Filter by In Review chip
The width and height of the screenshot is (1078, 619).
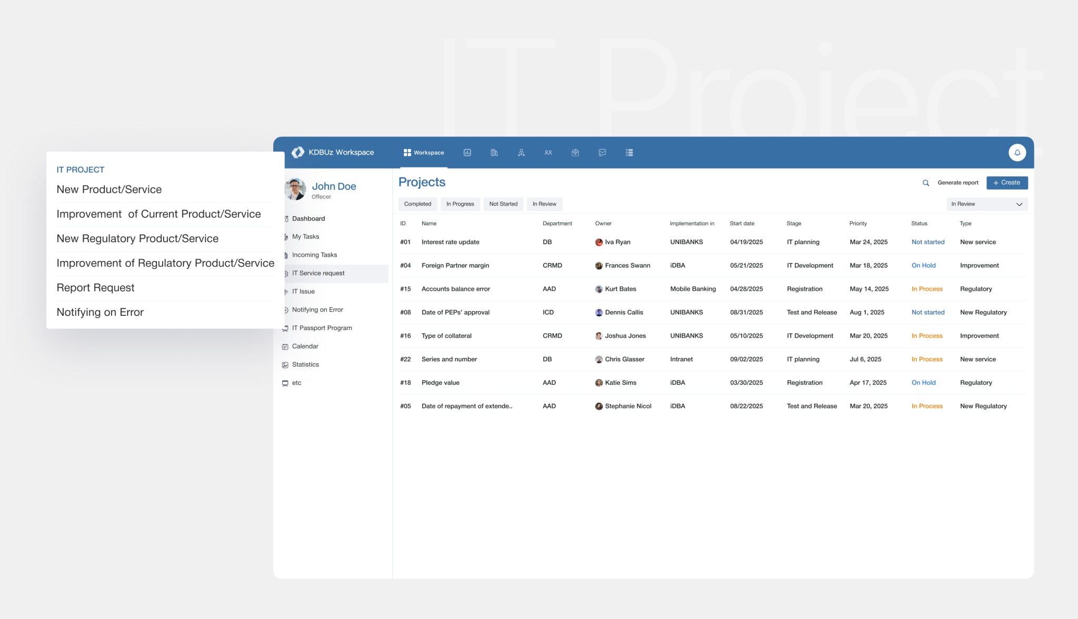[544, 204]
